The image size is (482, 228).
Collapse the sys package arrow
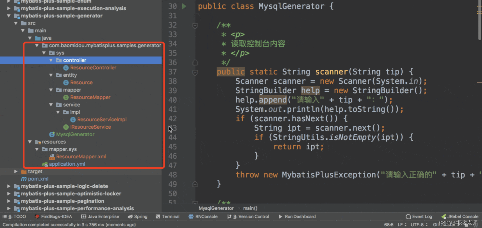(x=44, y=53)
